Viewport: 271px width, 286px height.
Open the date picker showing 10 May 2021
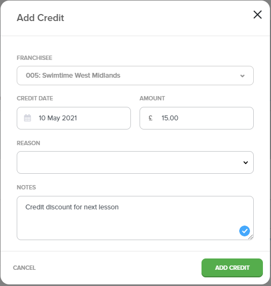click(74, 118)
